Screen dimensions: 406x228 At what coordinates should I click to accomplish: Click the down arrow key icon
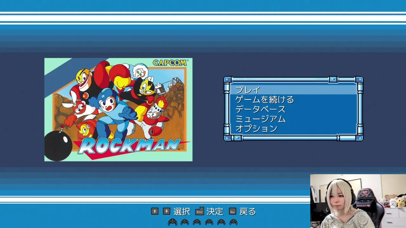tap(167, 211)
